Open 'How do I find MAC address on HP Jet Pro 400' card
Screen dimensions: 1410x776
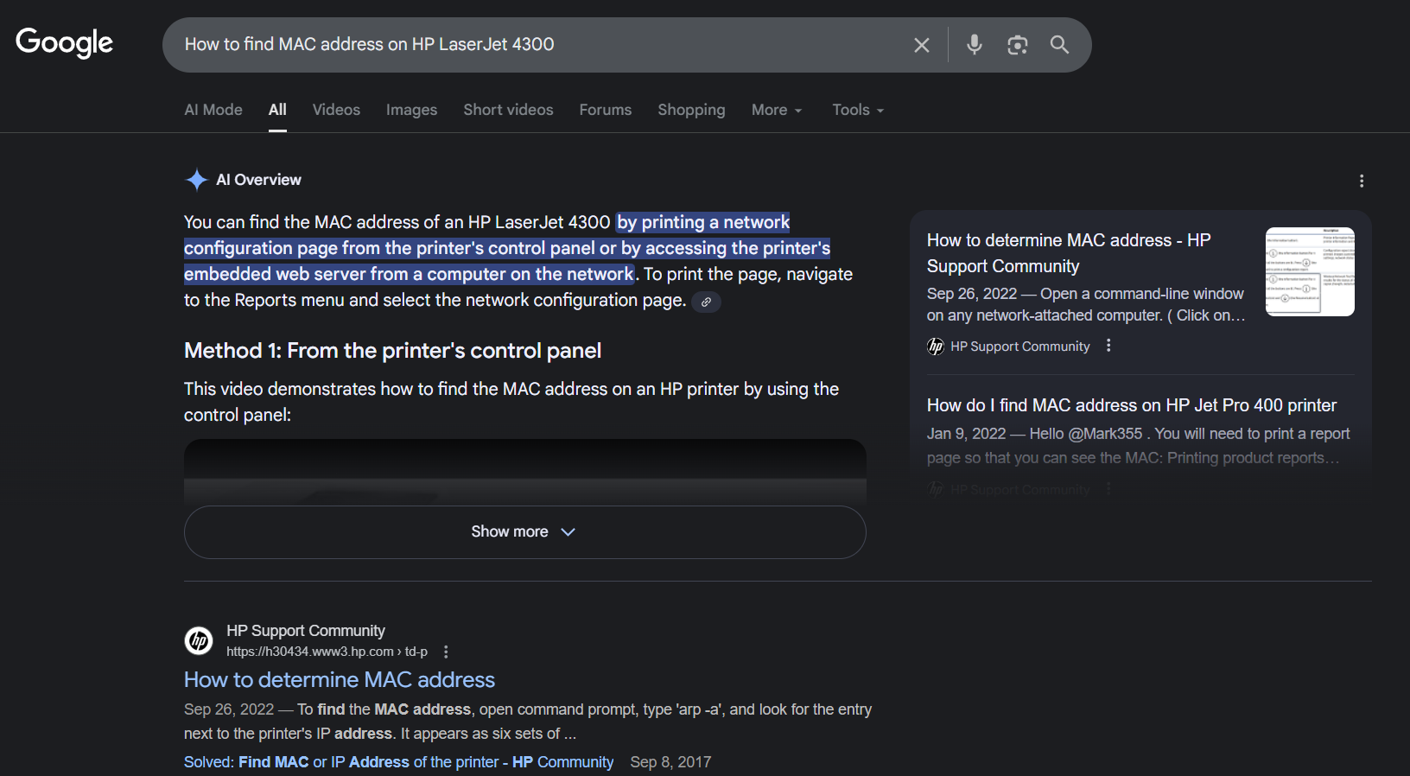[x=1132, y=405]
